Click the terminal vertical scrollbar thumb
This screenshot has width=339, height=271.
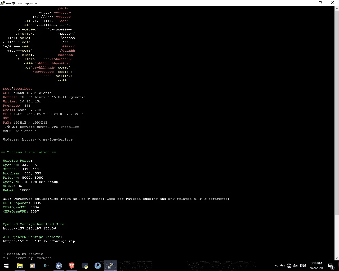[x=337, y=113]
